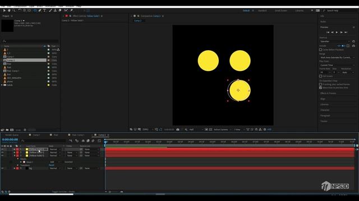
Task: Open the viewer resolution Half dropdown
Action: (196, 130)
